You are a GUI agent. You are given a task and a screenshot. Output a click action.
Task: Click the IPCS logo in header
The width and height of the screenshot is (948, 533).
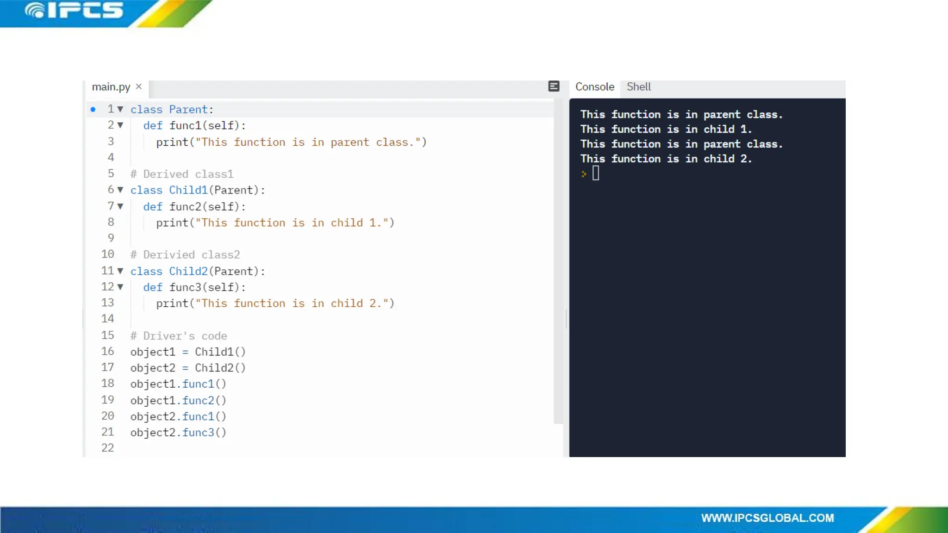[75, 11]
